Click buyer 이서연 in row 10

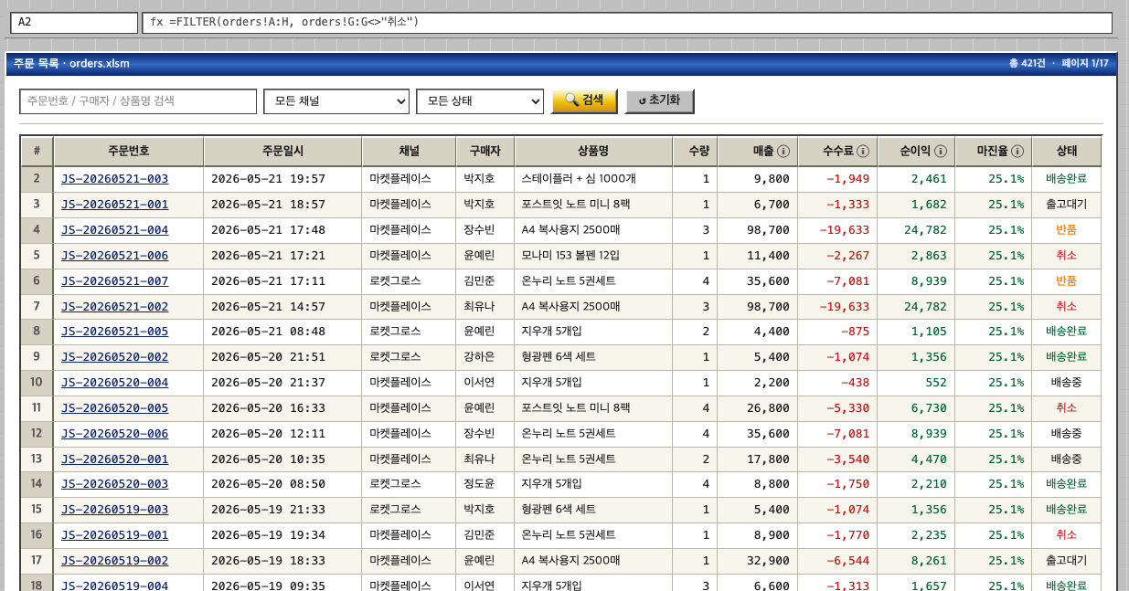485,383
